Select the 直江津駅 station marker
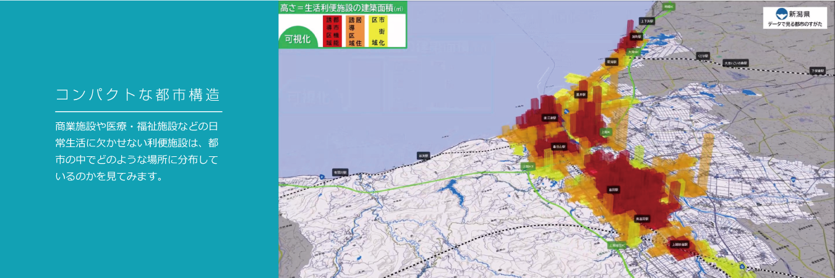This screenshot has width=835, height=278. [x=549, y=117]
